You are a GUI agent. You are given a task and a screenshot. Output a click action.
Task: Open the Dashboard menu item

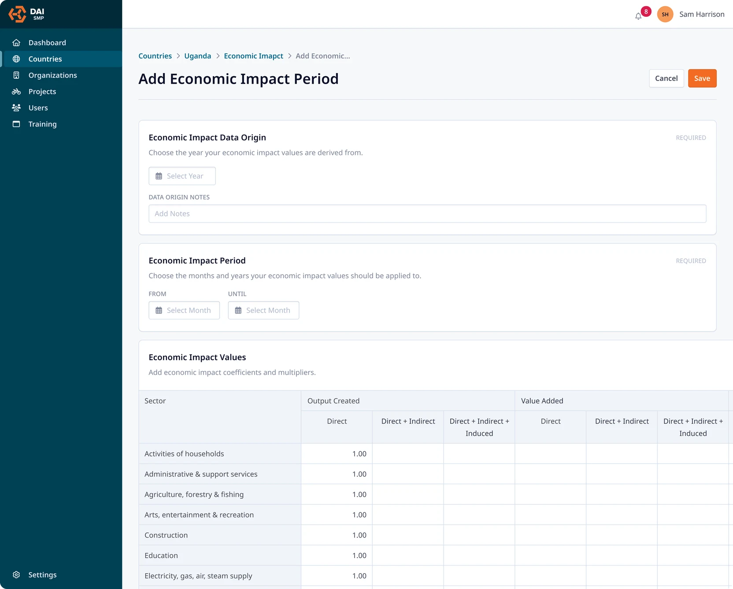point(61,43)
